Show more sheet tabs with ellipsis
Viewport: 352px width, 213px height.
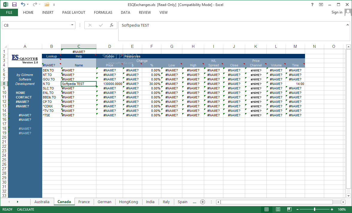(x=195, y=202)
